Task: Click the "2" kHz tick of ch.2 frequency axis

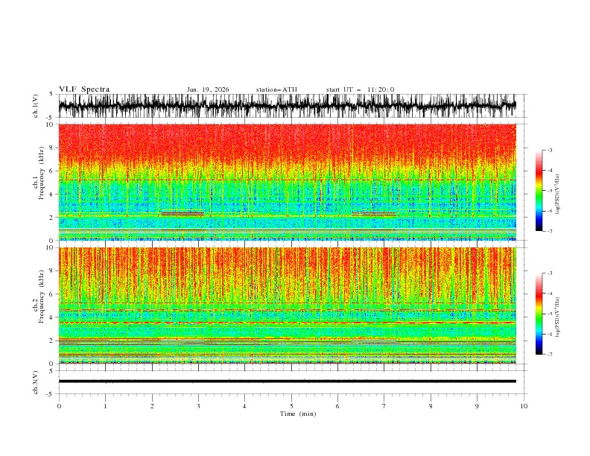Action: (51, 341)
